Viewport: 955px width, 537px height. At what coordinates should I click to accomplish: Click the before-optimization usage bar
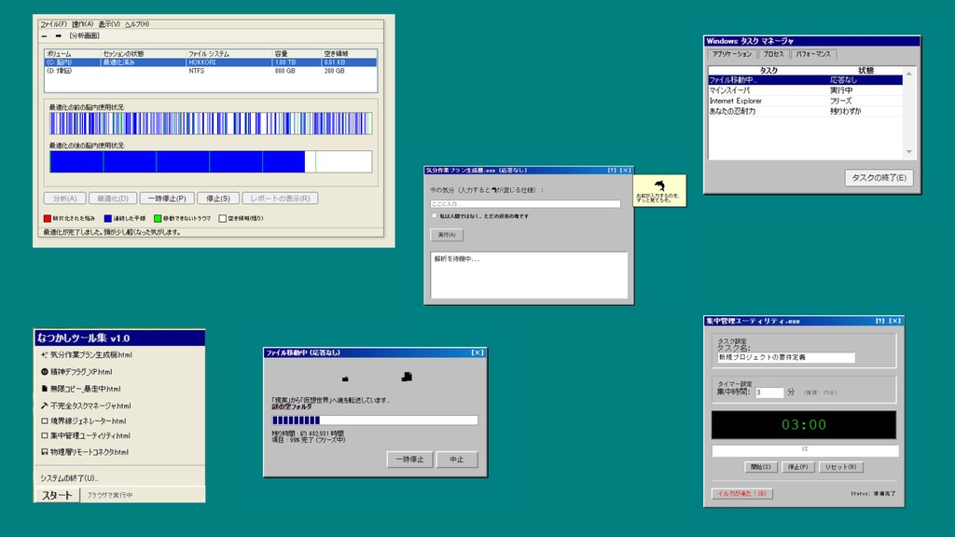pos(211,124)
